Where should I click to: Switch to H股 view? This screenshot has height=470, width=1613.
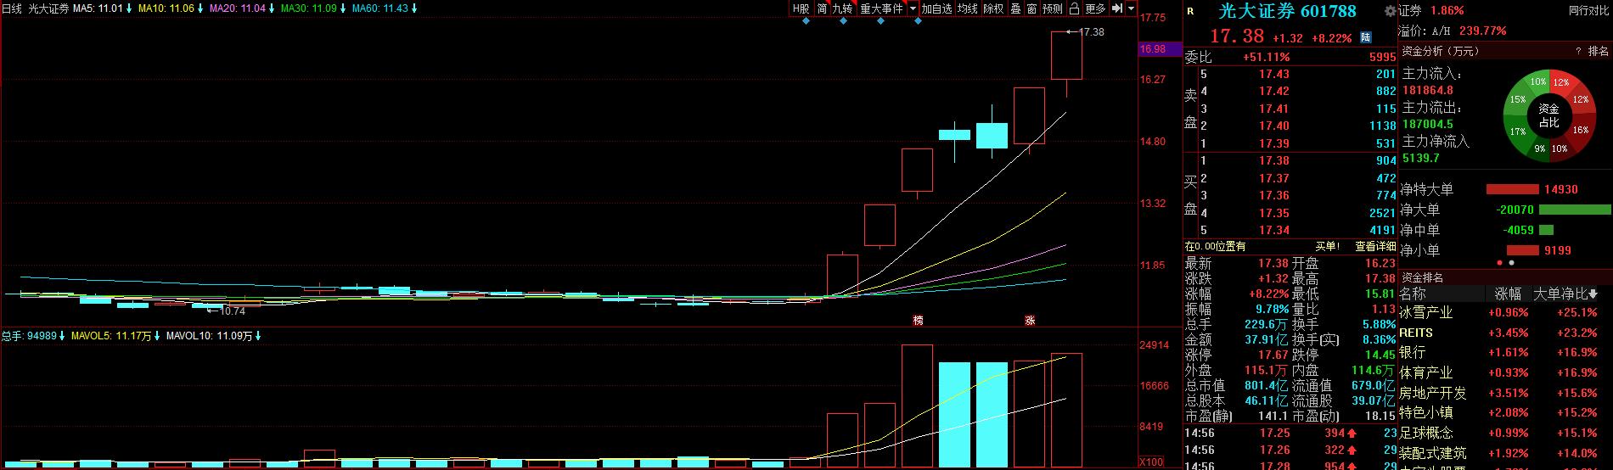801,8
